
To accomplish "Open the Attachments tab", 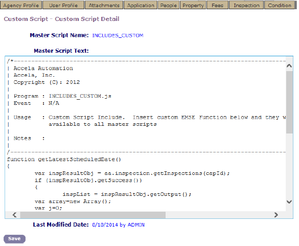I will [x=104, y=5].
